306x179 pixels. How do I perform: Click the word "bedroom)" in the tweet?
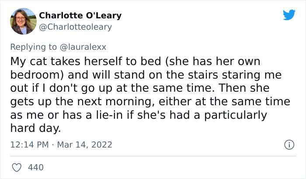point(30,74)
